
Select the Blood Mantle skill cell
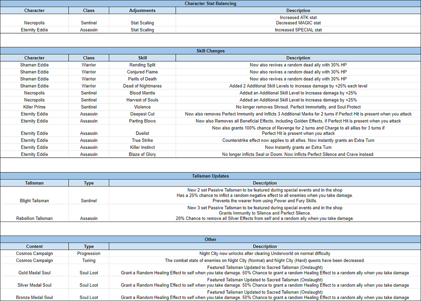(x=142, y=93)
